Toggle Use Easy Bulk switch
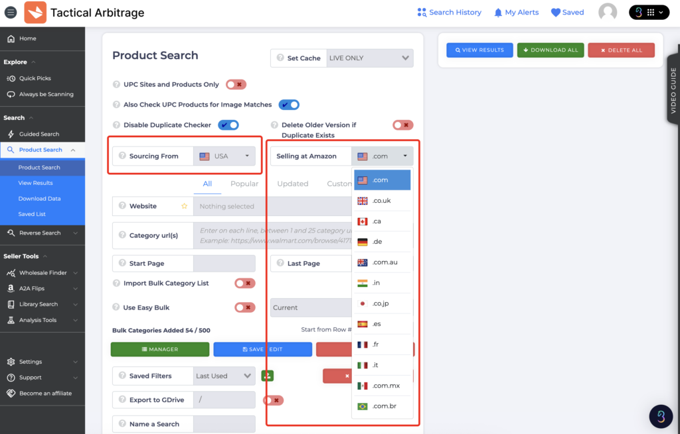The image size is (680, 434). click(245, 307)
